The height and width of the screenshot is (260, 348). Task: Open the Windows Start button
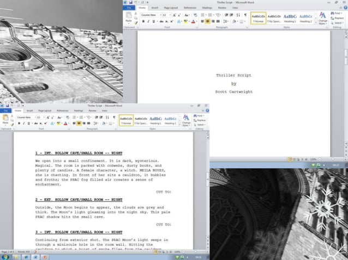5,257
